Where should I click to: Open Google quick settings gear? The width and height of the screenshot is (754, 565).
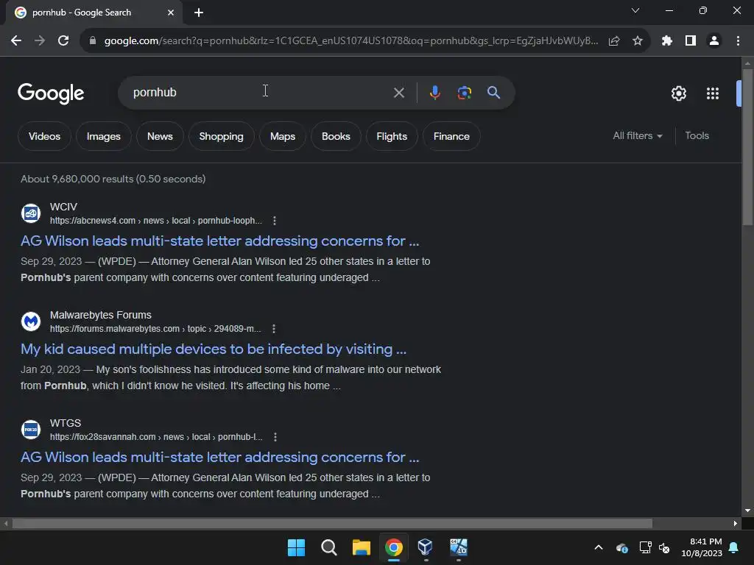(678, 93)
